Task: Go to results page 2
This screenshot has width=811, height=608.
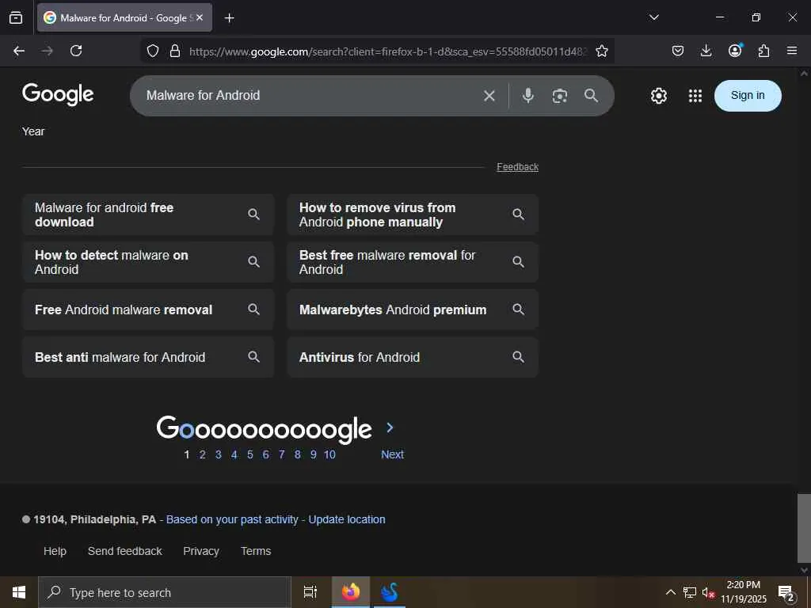Action: pos(202,454)
